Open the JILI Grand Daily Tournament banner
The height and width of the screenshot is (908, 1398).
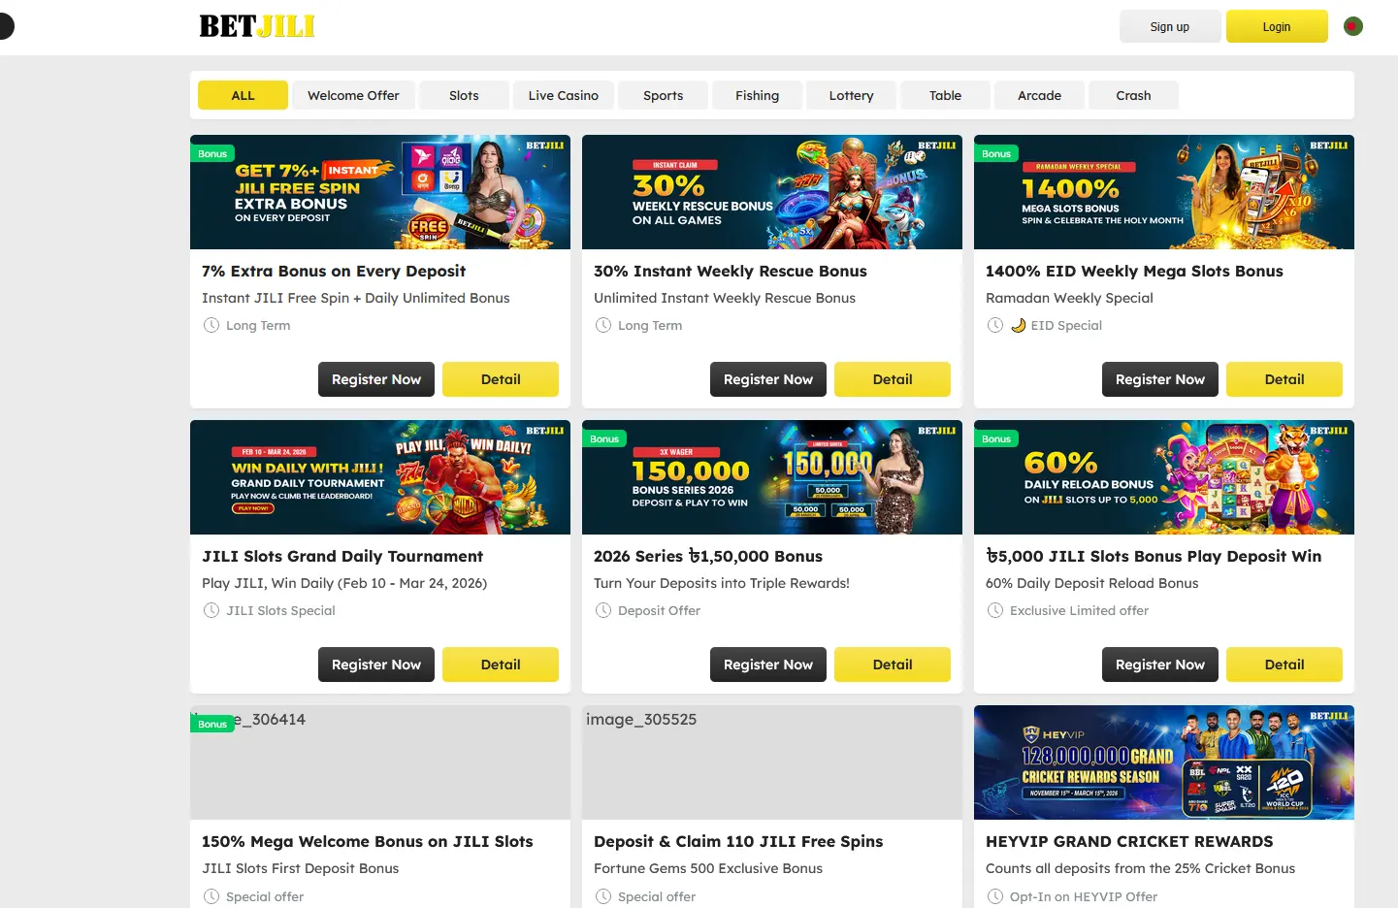coord(380,477)
